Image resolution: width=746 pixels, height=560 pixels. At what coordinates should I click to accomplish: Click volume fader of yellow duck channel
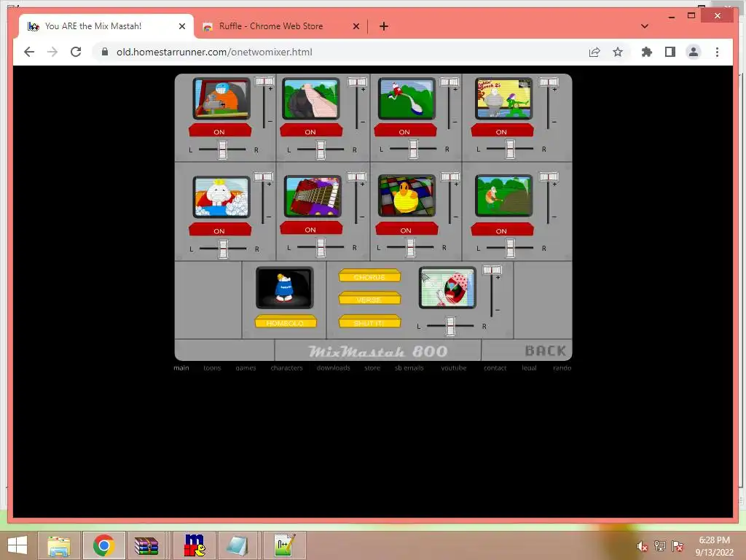point(450,176)
